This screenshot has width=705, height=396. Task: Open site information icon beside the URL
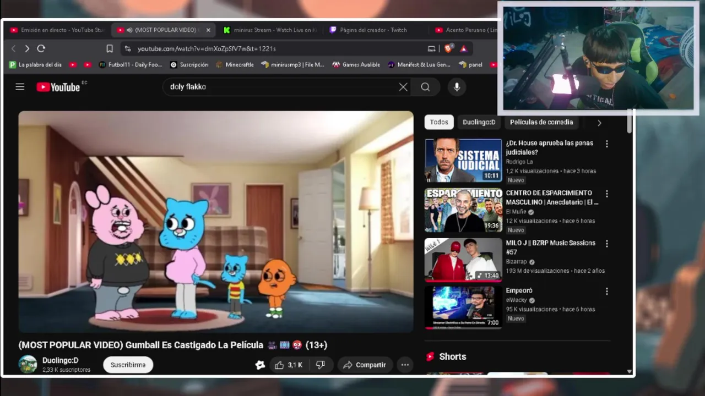[128, 48]
